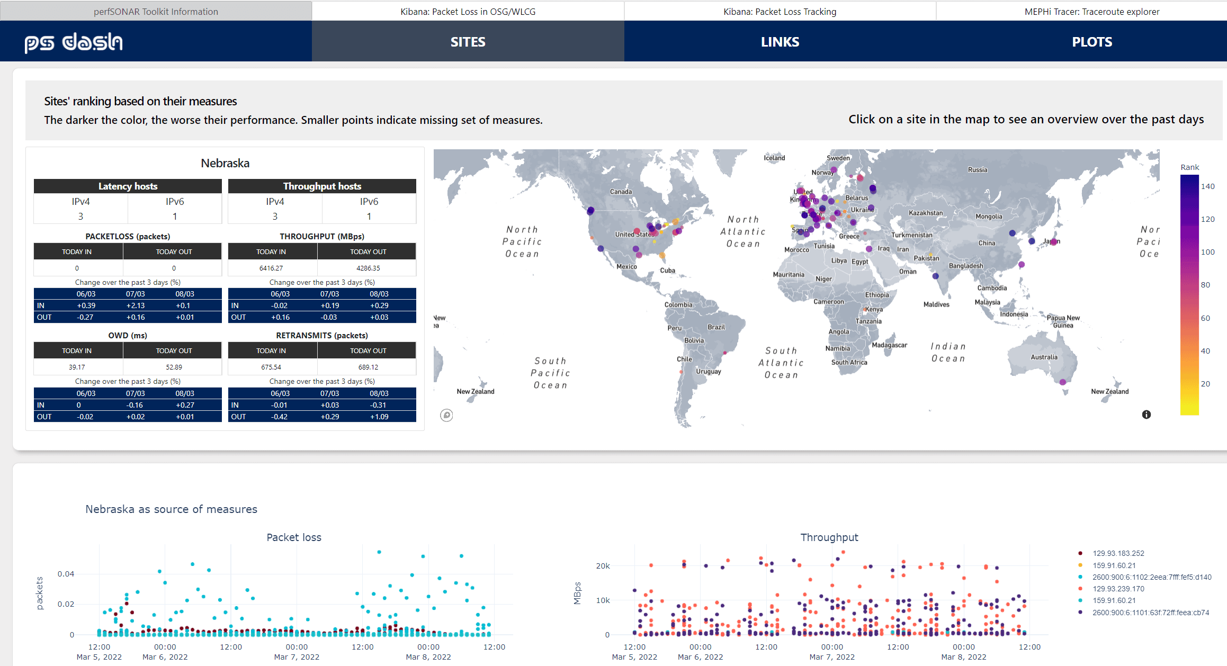Screen dimensions: 1227x666
Task: Open MEPHi Tracer: Traceroute explorer link
Action: (x=1091, y=12)
